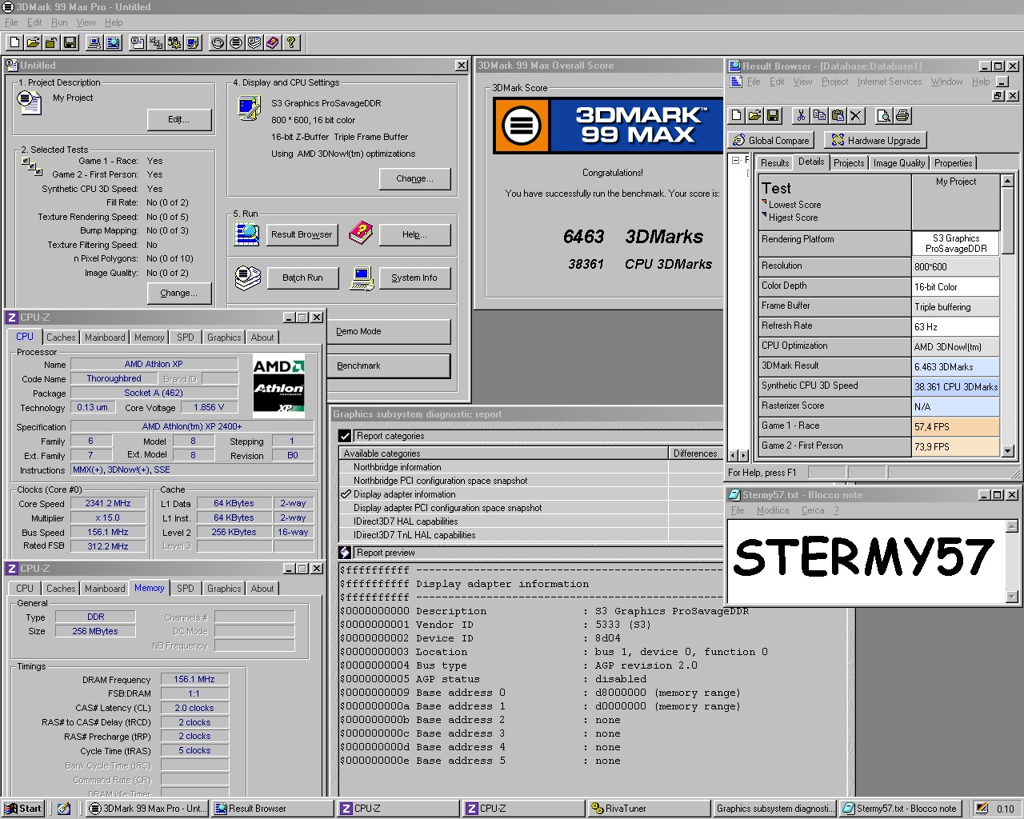Switch to Properties tab in Result Browser
Viewport: 1024px width, 819px height.
[x=953, y=162]
